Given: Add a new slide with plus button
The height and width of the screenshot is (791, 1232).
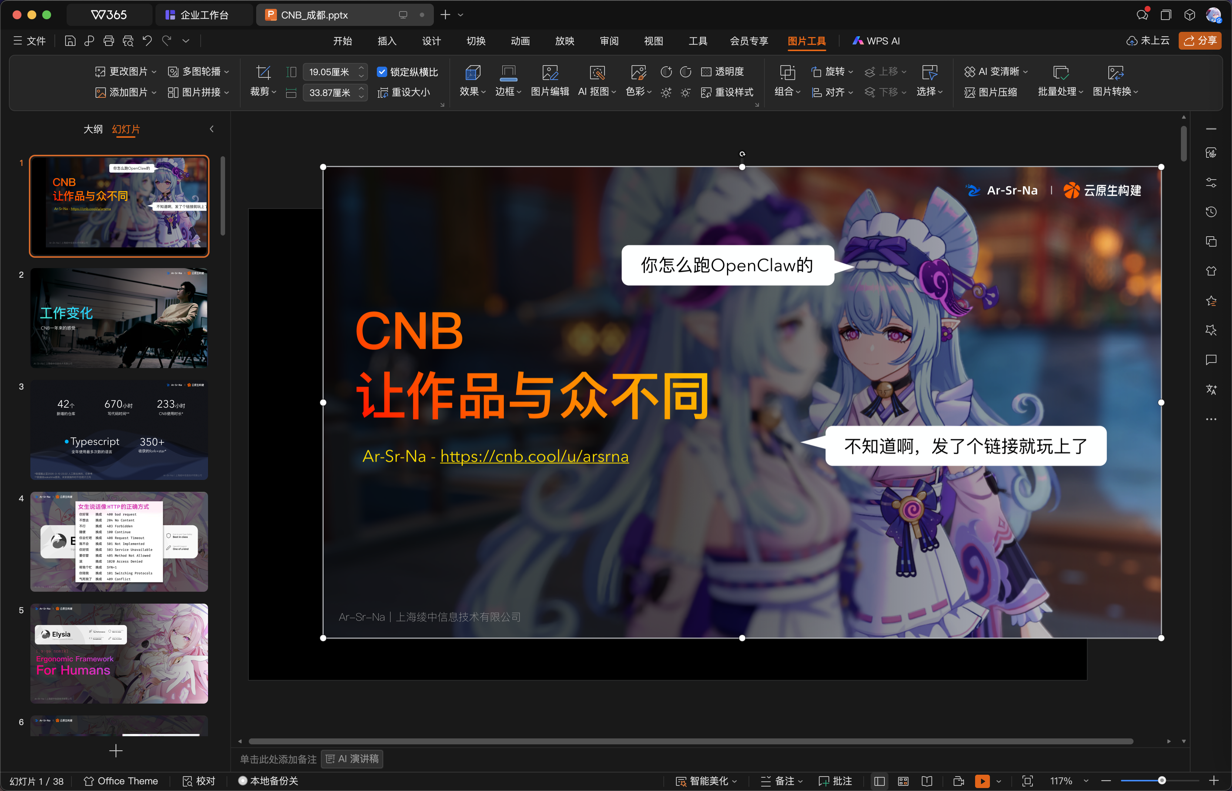Looking at the screenshot, I should (x=116, y=751).
